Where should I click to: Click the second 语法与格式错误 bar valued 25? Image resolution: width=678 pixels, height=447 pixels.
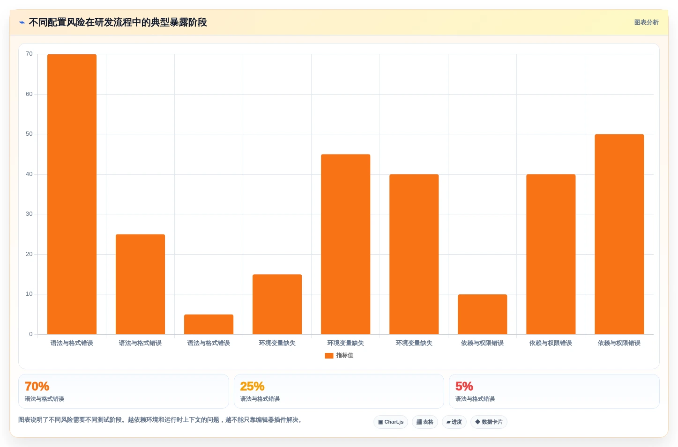pyautogui.click(x=140, y=284)
